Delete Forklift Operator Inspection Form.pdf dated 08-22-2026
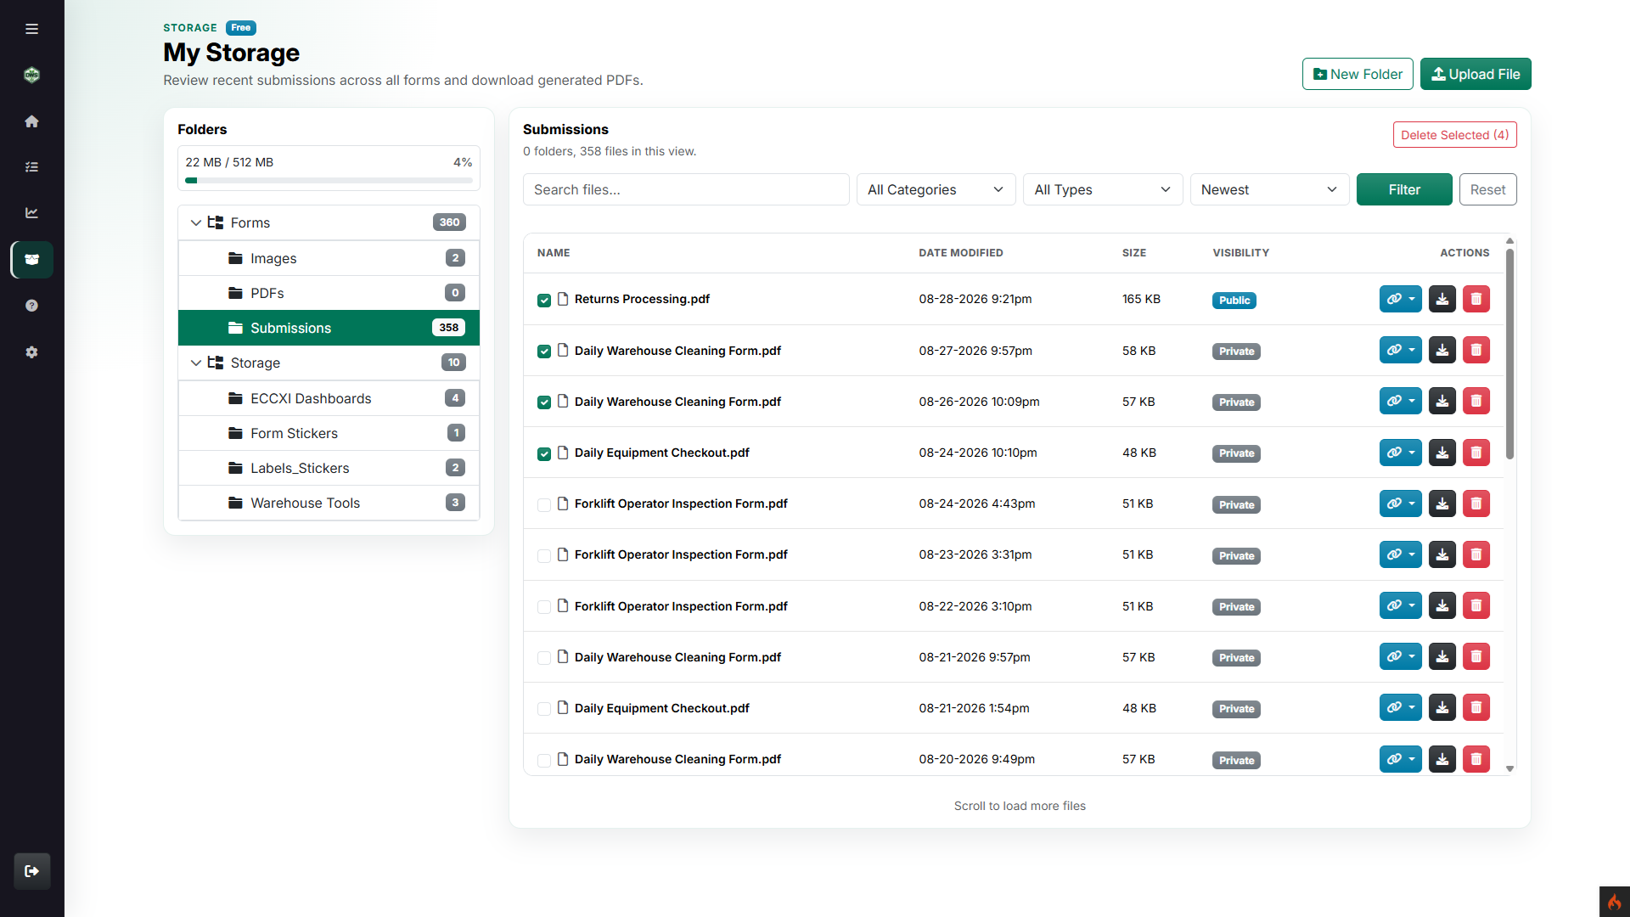The image size is (1630, 917). [x=1476, y=605]
